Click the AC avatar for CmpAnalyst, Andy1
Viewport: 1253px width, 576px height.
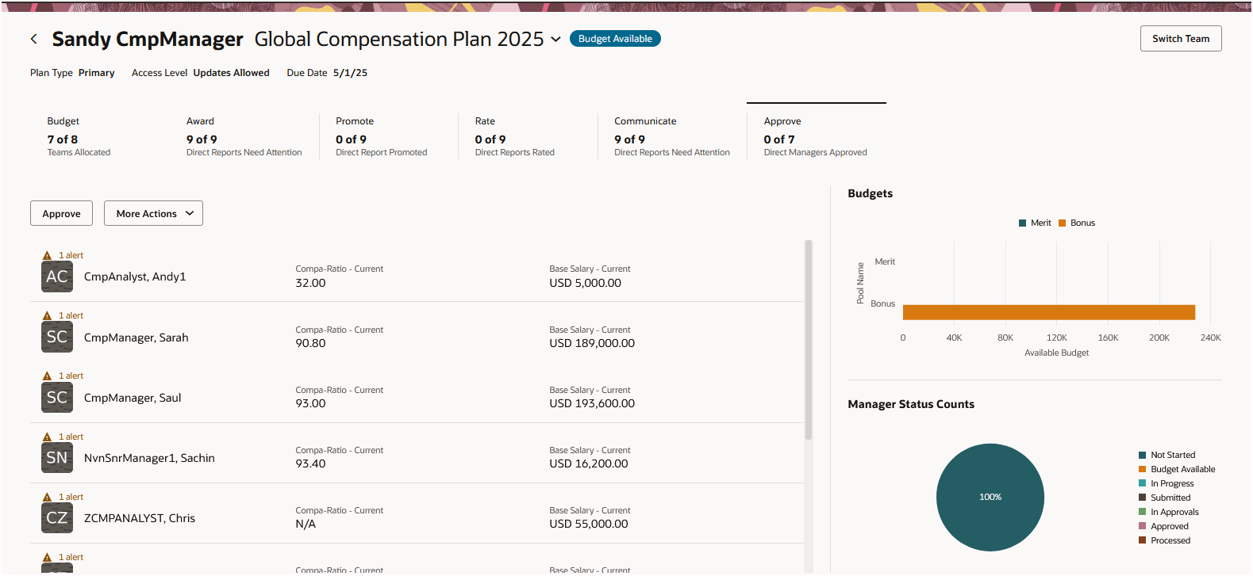[57, 277]
